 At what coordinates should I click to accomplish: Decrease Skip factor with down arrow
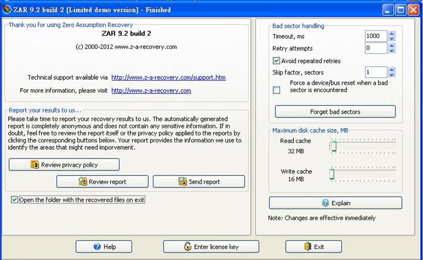tap(392, 75)
